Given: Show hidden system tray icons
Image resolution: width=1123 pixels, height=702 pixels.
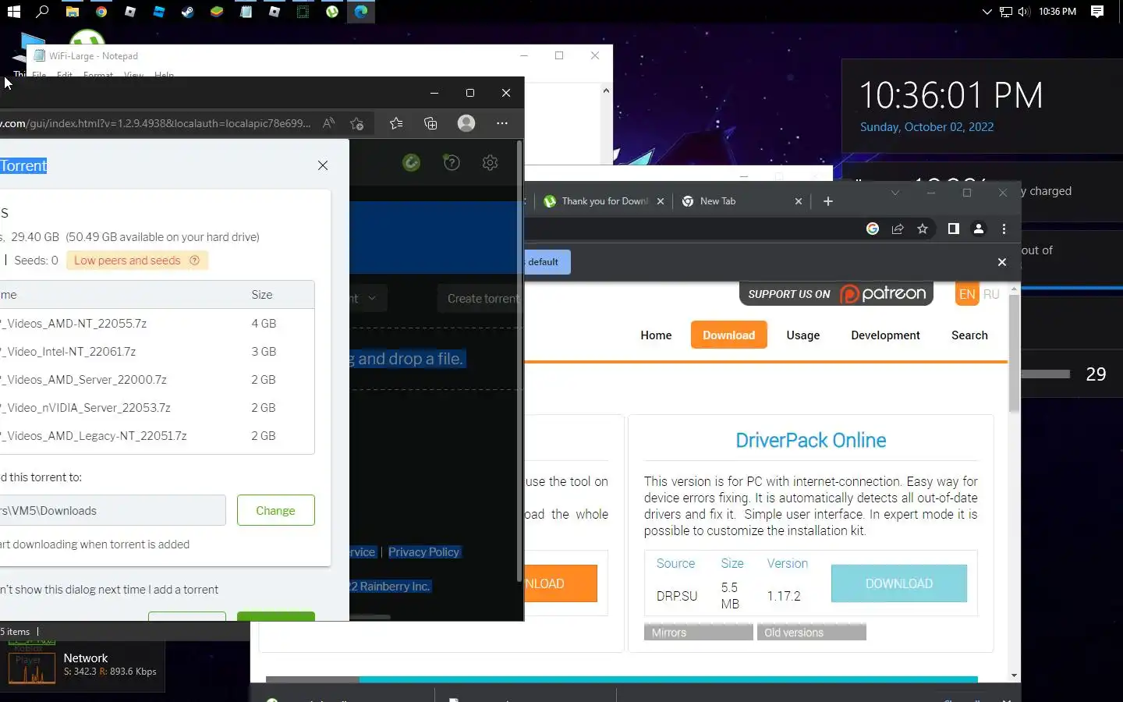Looking at the screenshot, I should click(987, 12).
